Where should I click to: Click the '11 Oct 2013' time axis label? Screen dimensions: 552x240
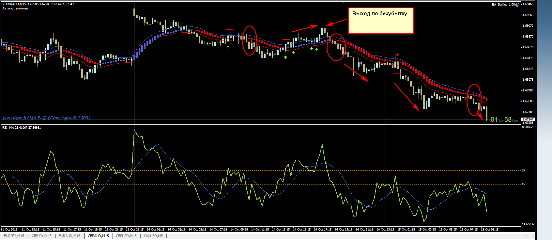coord(9,230)
